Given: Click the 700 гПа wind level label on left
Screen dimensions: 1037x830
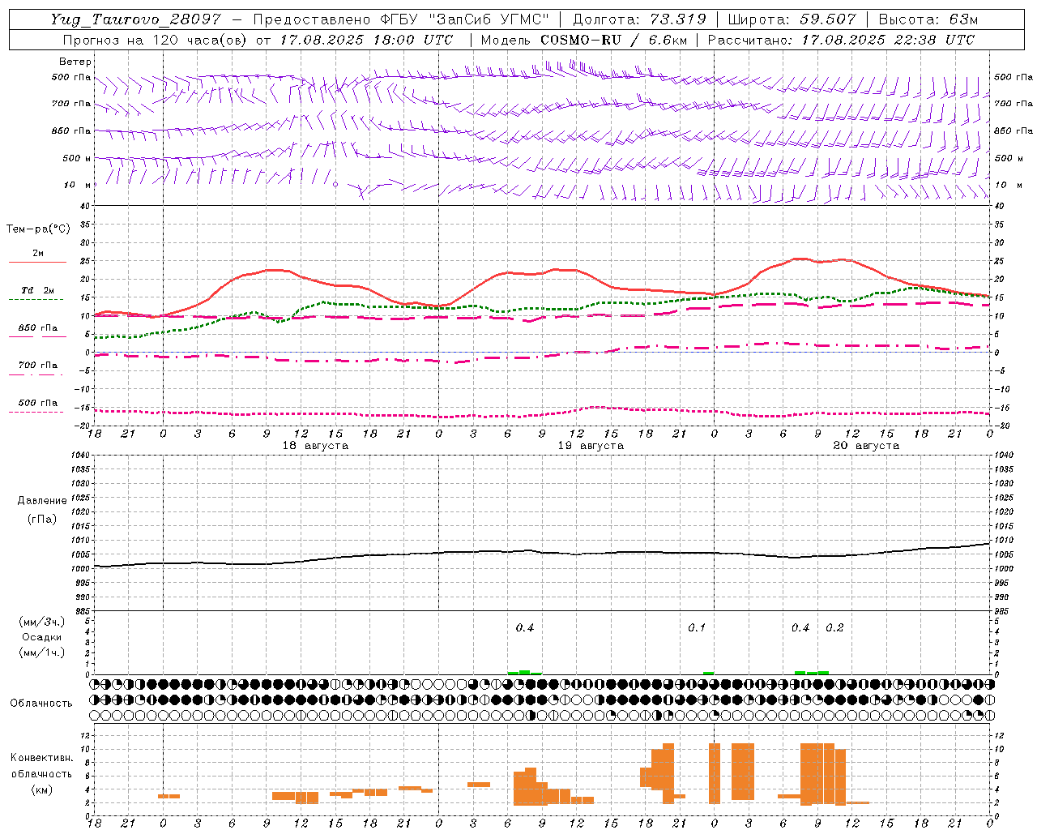Looking at the screenshot, I should click(x=71, y=104).
